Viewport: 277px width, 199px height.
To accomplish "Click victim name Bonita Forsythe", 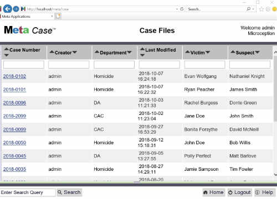I will coord(201,129).
